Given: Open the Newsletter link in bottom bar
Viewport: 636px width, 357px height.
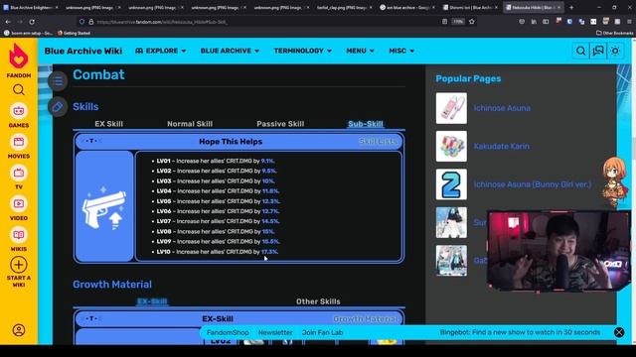Looking at the screenshot, I should click(x=275, y=332).
